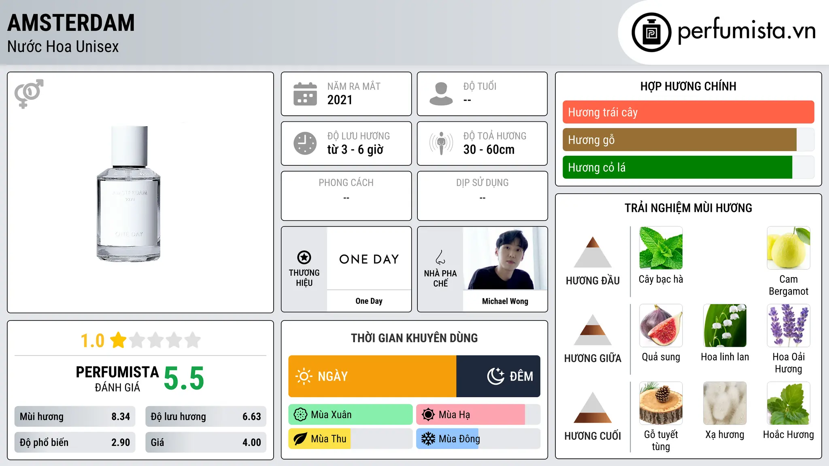Click the Hương đầu pyramid icon
The image size is (829, 466).
pos(593,252)
